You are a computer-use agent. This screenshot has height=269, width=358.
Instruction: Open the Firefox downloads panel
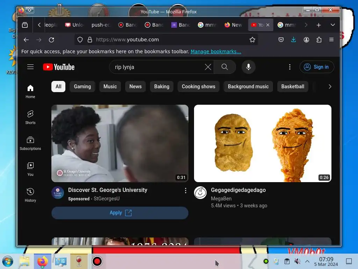pyautogui.click(x=294, y=40)
